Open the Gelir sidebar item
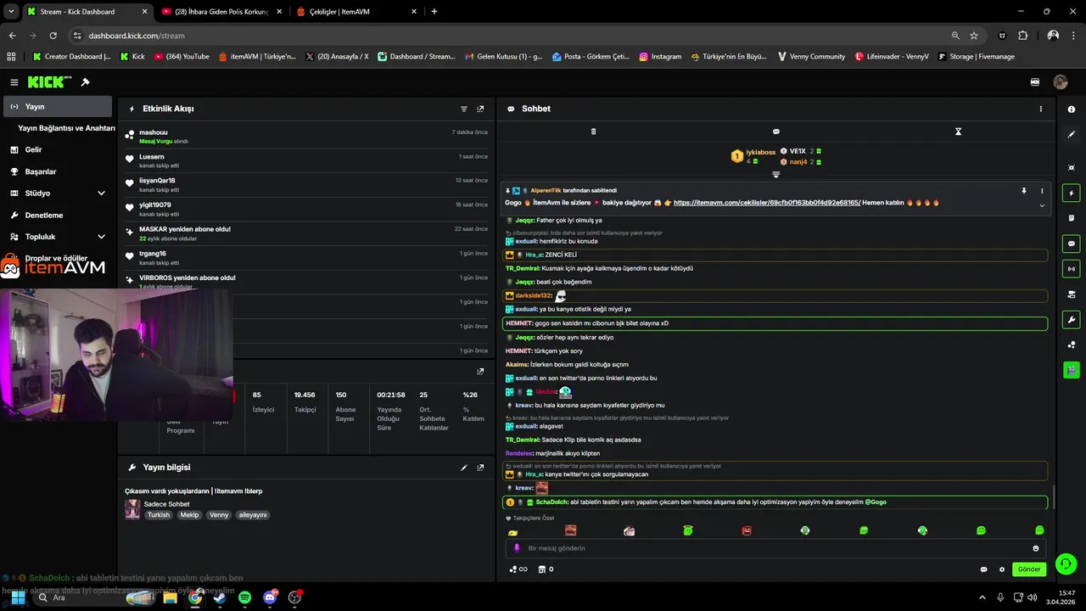Screen dimensions: 1086x611 pyautogui.click(x=33, y=149)
